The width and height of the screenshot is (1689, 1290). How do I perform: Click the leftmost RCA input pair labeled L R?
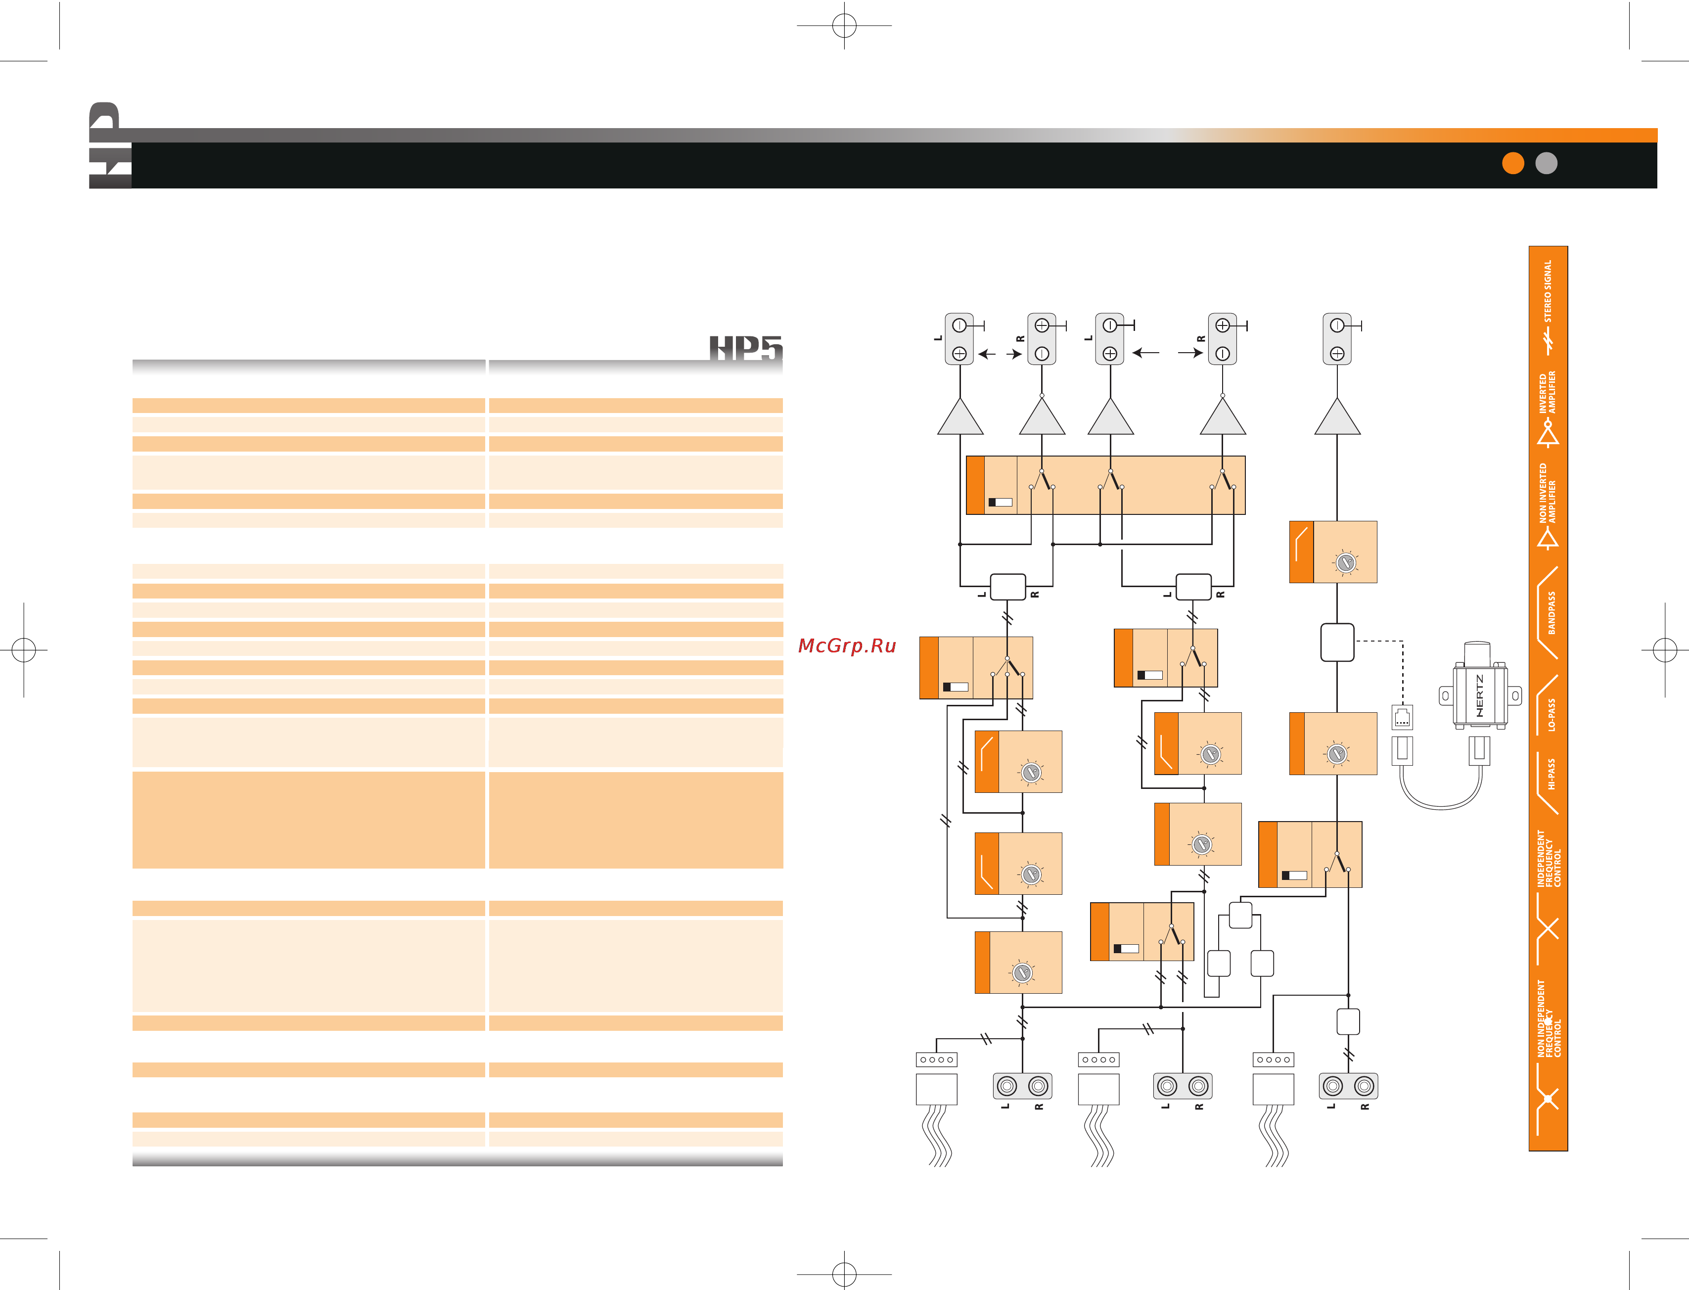(1023, 1086)
